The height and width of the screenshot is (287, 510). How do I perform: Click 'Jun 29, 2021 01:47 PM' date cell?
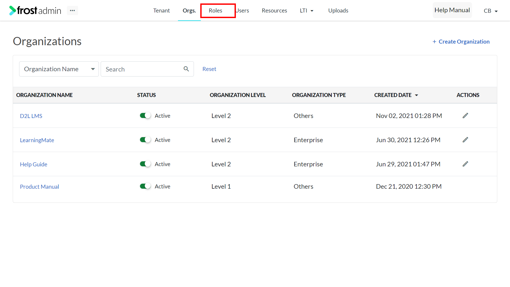point(408,164)
